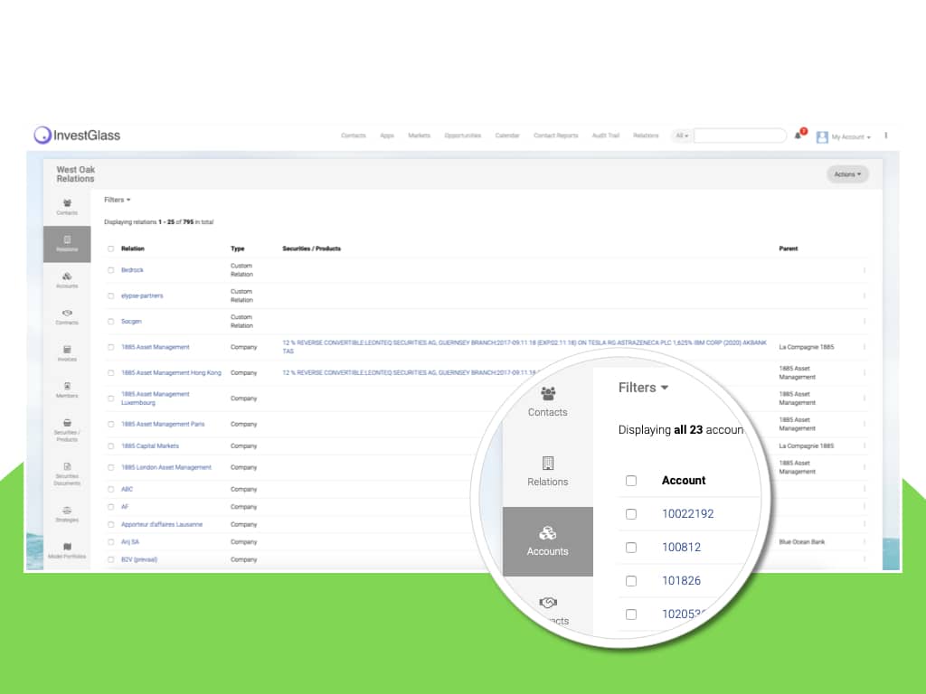Go to Markets in the top navigation
Screen dimensions: 926x694
420,136
